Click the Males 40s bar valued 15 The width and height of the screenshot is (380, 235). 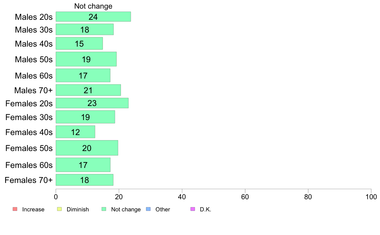tap(79, 43)
